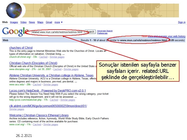This screenshot has width=187, height=140.
Task: Click the Results 1 - 10 text
Action: coord(88,40)
